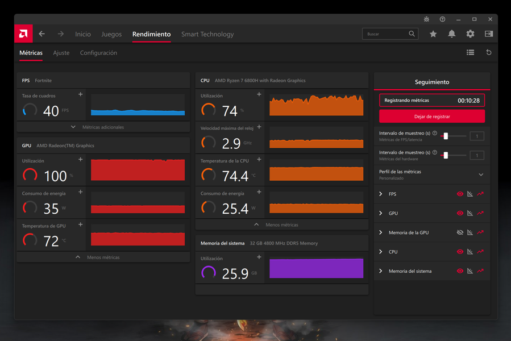Go back using the back arrow
The height and width of the screenshot is (341, 511).
[41, 34]
